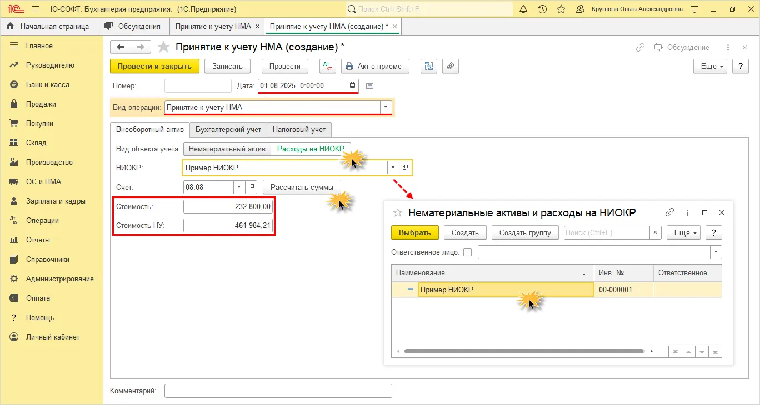This screenshot has width=760, height=405.
Task: Clear the search field in dialog
Action: coord(656,232)
